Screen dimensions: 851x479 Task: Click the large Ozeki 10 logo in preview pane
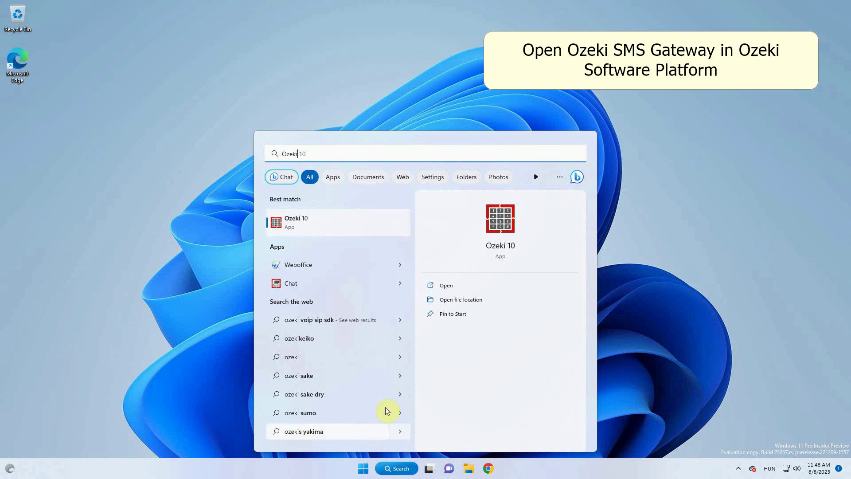pos(500,219)
